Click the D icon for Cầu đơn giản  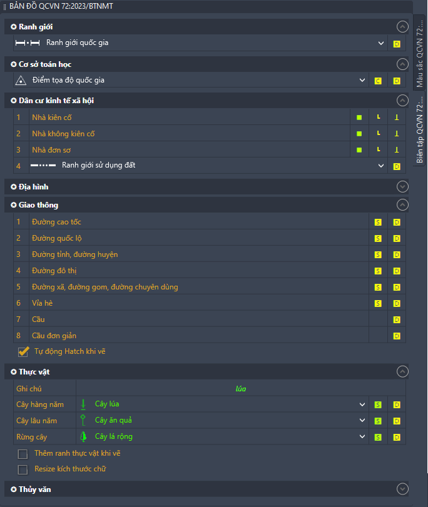click(397, 336)
